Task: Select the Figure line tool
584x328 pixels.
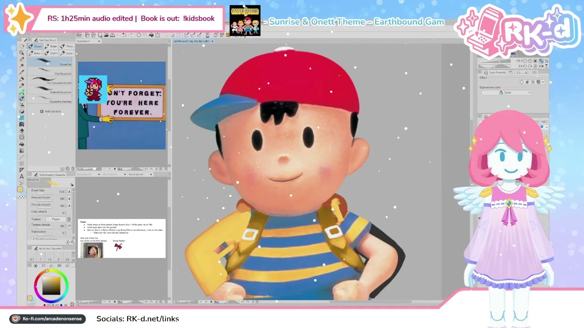Action: click(21, 157)
